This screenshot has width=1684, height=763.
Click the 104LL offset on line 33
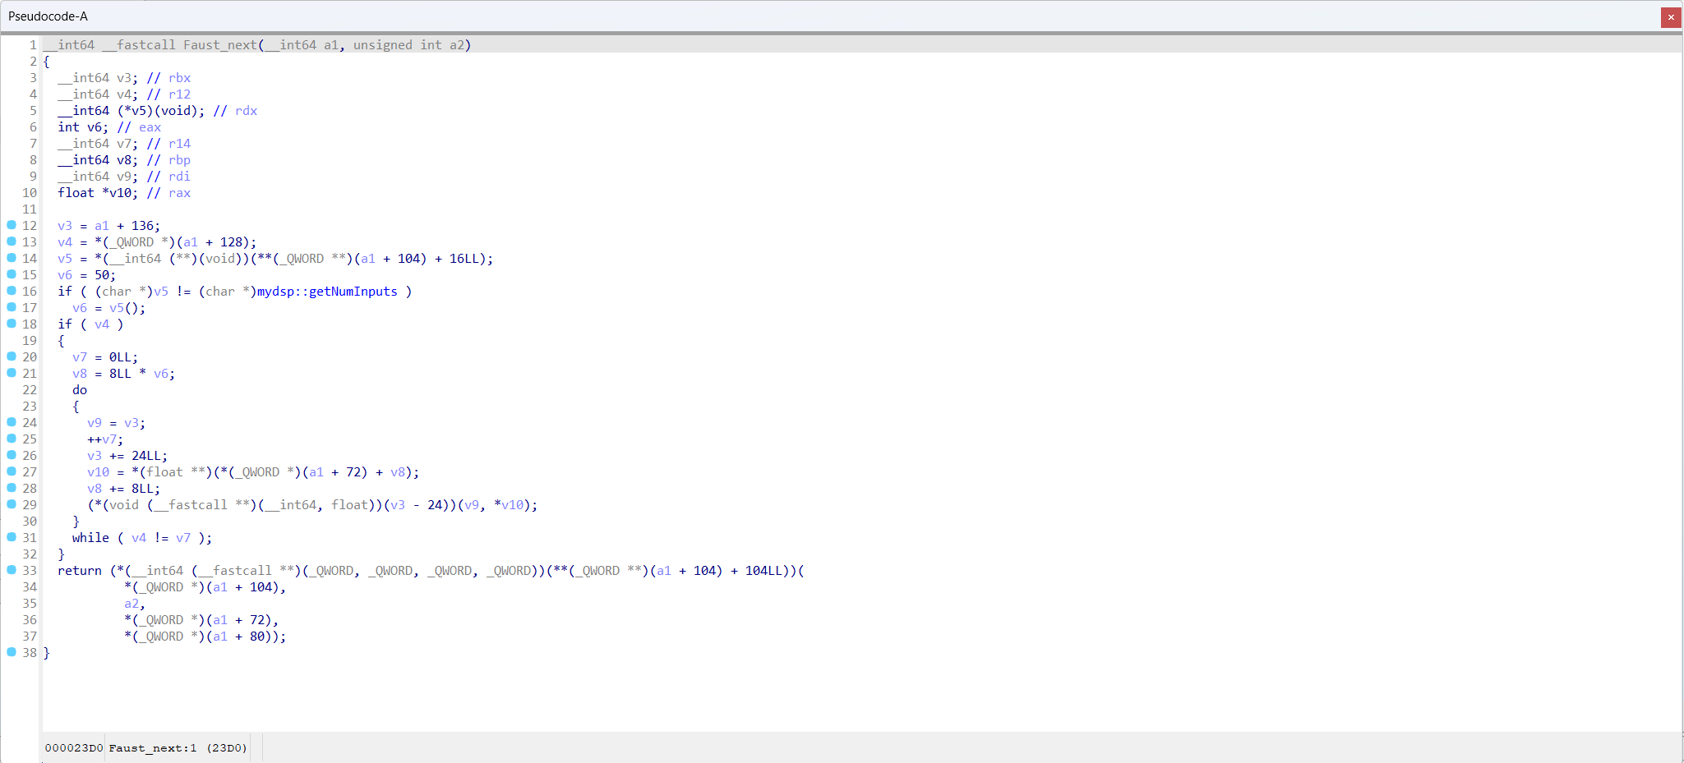click(x=764, y=571)
